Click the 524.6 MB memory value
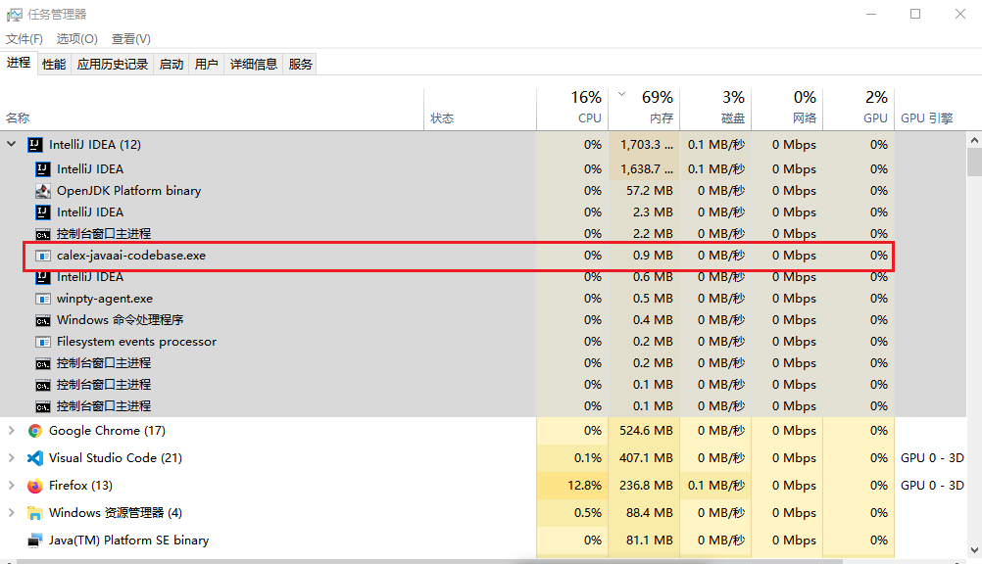The height and width of the screenshot is (564, 982). coord(646,431)
